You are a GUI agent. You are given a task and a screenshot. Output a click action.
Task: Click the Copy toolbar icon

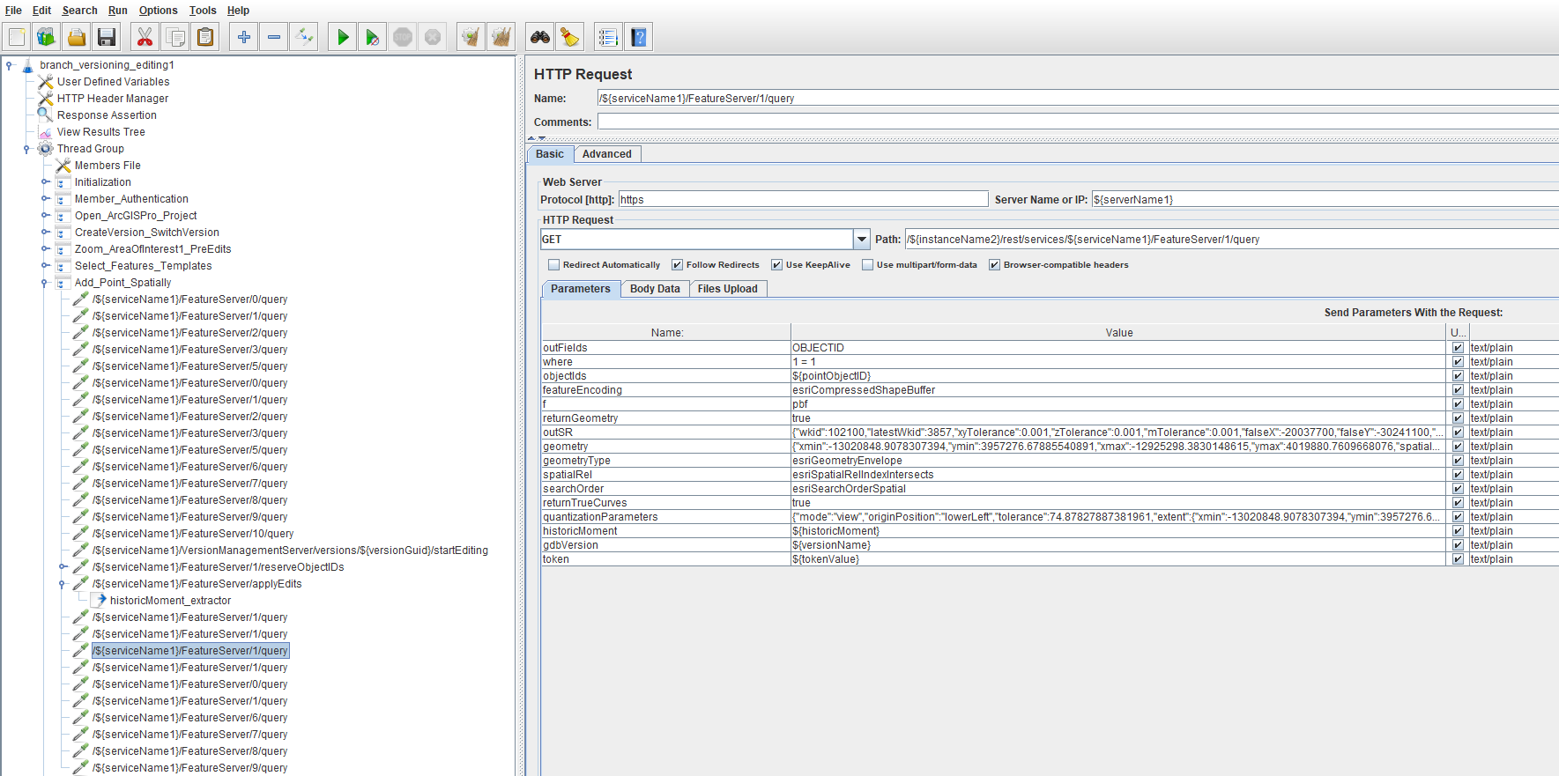(x=175, y=37)
